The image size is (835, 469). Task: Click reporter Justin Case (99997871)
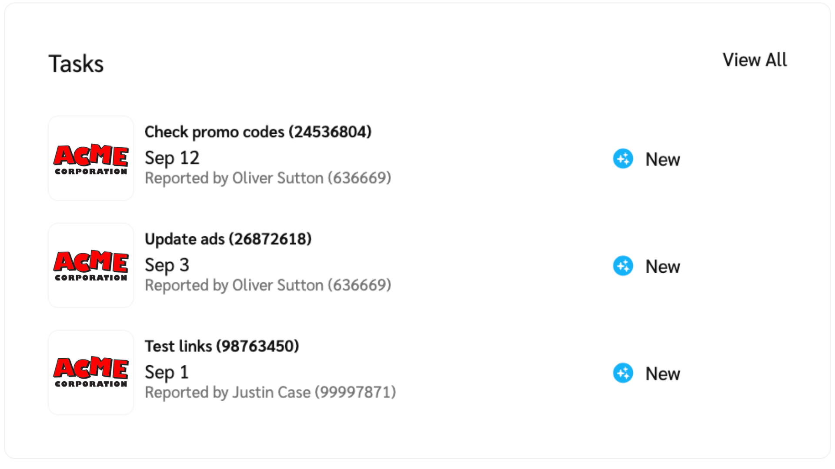point(270,393)
